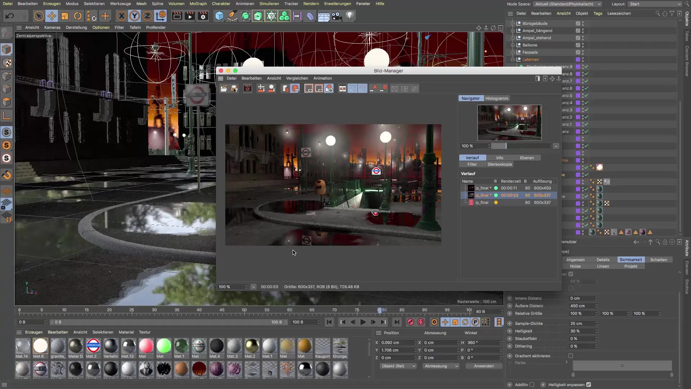
Task: Select the polygon mode icon
Action: (x=6, y=102)
